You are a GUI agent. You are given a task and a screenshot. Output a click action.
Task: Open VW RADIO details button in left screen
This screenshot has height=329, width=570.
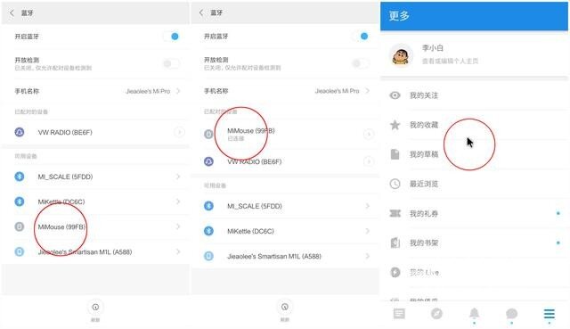tap(179, 132)
